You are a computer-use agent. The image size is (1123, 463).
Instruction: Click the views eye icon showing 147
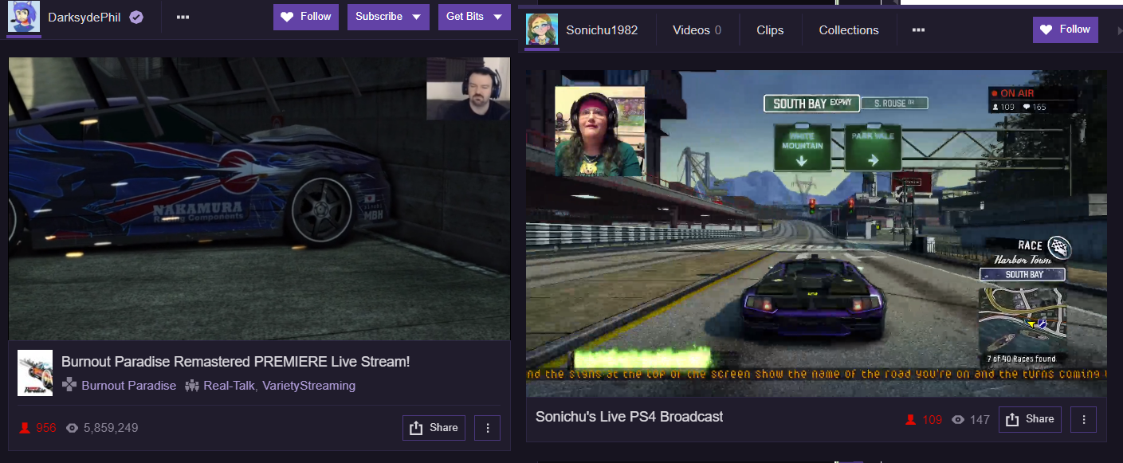point(959,419)
